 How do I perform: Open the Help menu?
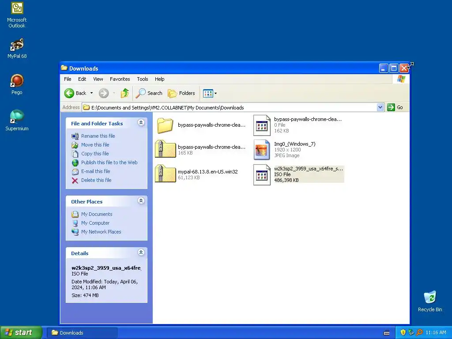159,79
